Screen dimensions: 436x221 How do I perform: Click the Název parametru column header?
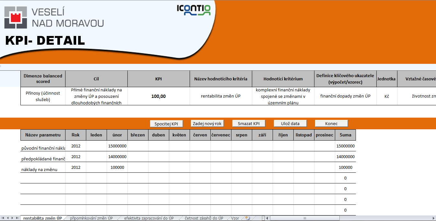coord(43,135)
